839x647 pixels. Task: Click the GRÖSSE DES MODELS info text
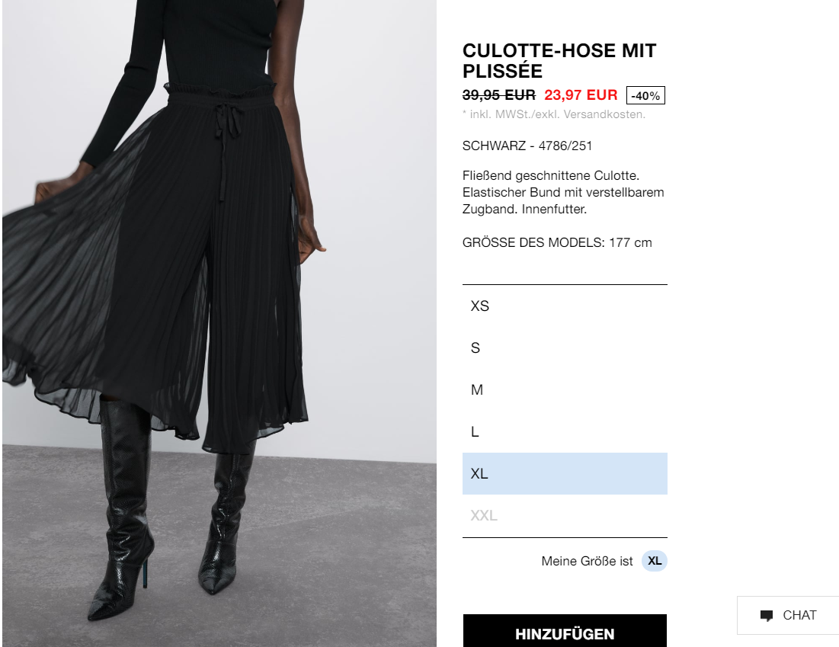tap(557, 242)
